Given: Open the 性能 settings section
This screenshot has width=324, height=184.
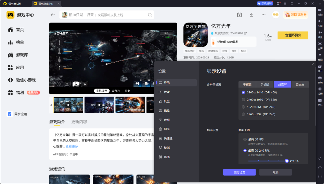Looking at the screenshot, I should pyautogui.click(x=167, y=92).
